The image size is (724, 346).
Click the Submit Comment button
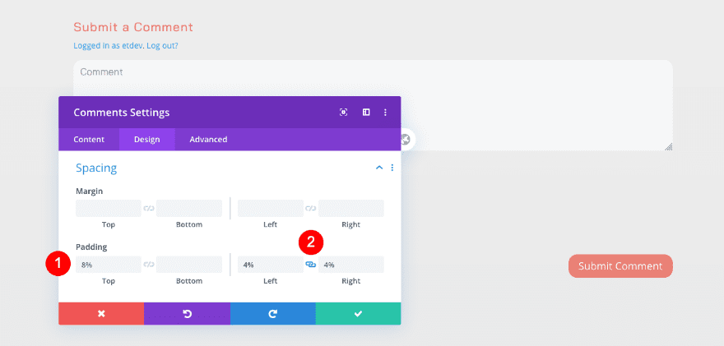pos(620,266)
